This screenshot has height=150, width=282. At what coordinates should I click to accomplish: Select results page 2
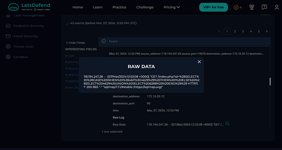click(x=235, y=31)
